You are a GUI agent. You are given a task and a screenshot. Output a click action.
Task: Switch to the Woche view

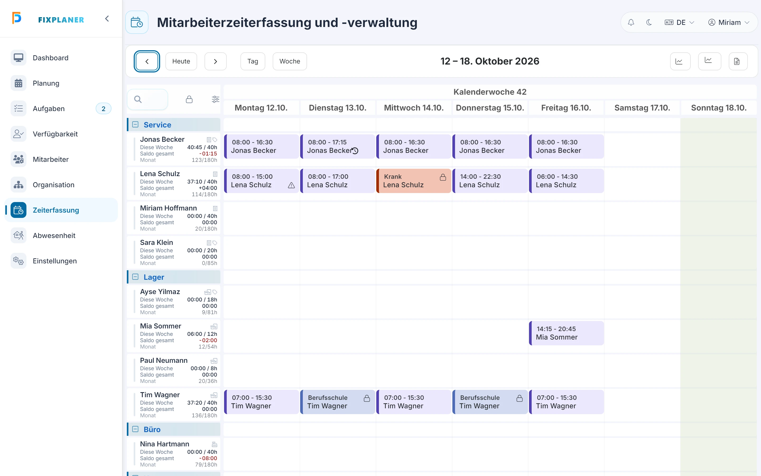pos(290,61)
